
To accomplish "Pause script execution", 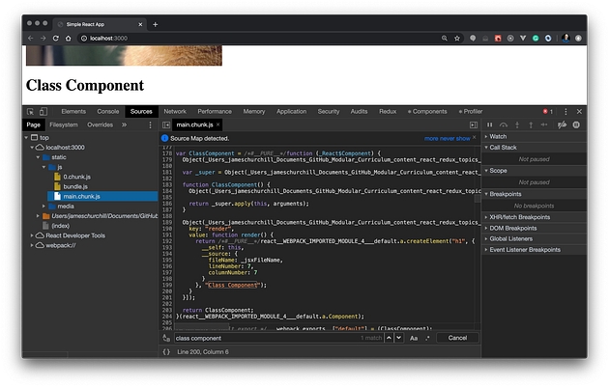I will pyautogui.click(x=490, y=124).
